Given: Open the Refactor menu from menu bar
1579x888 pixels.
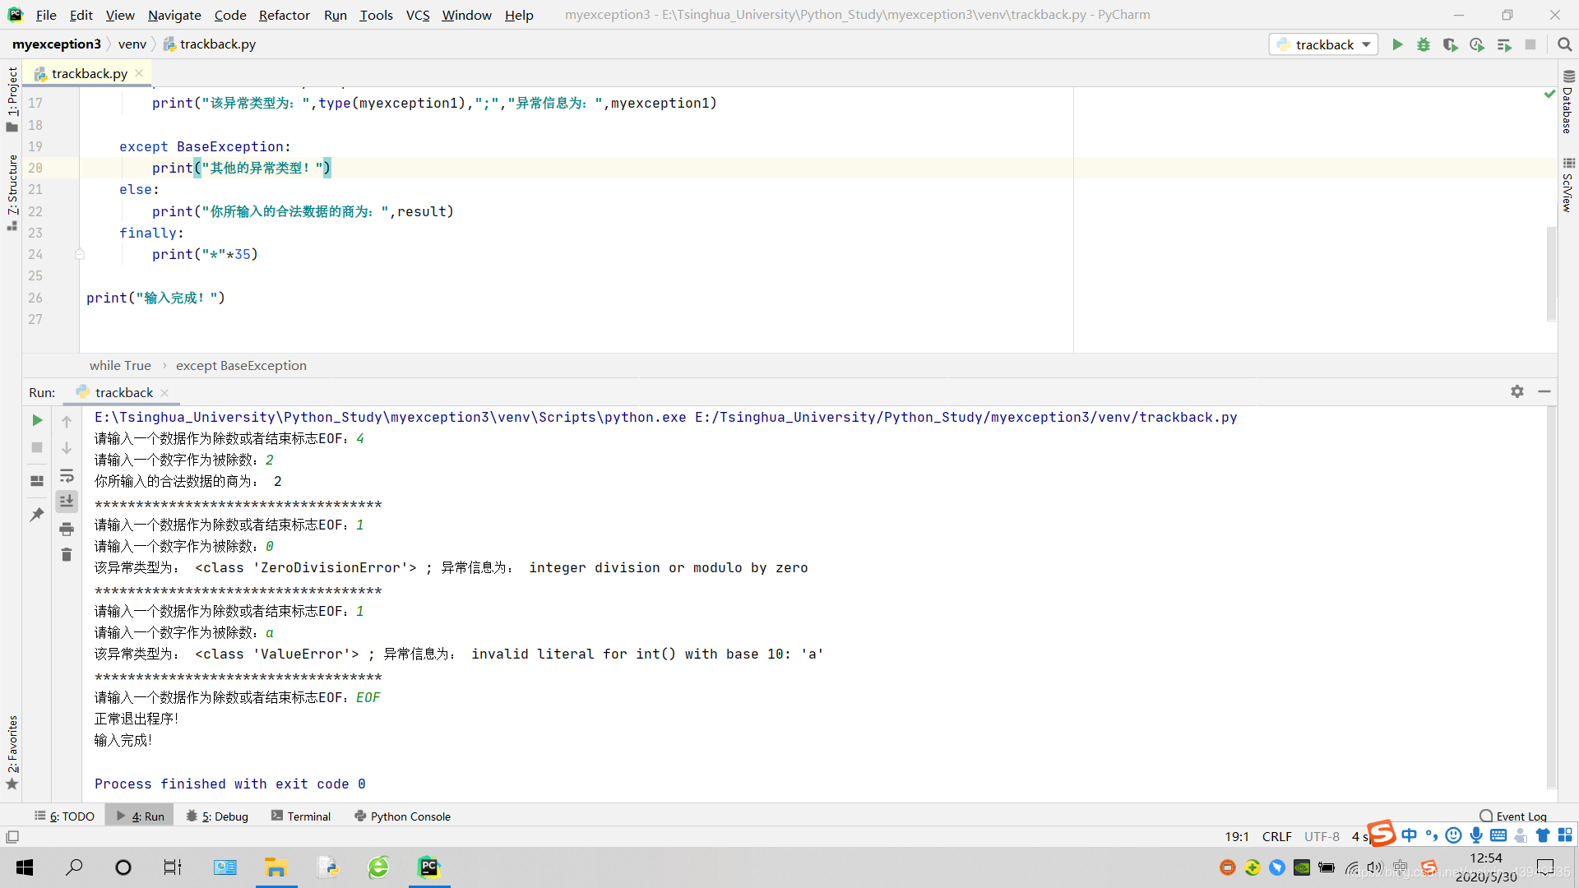Looking at the screenshot, I should coord(282,14).
